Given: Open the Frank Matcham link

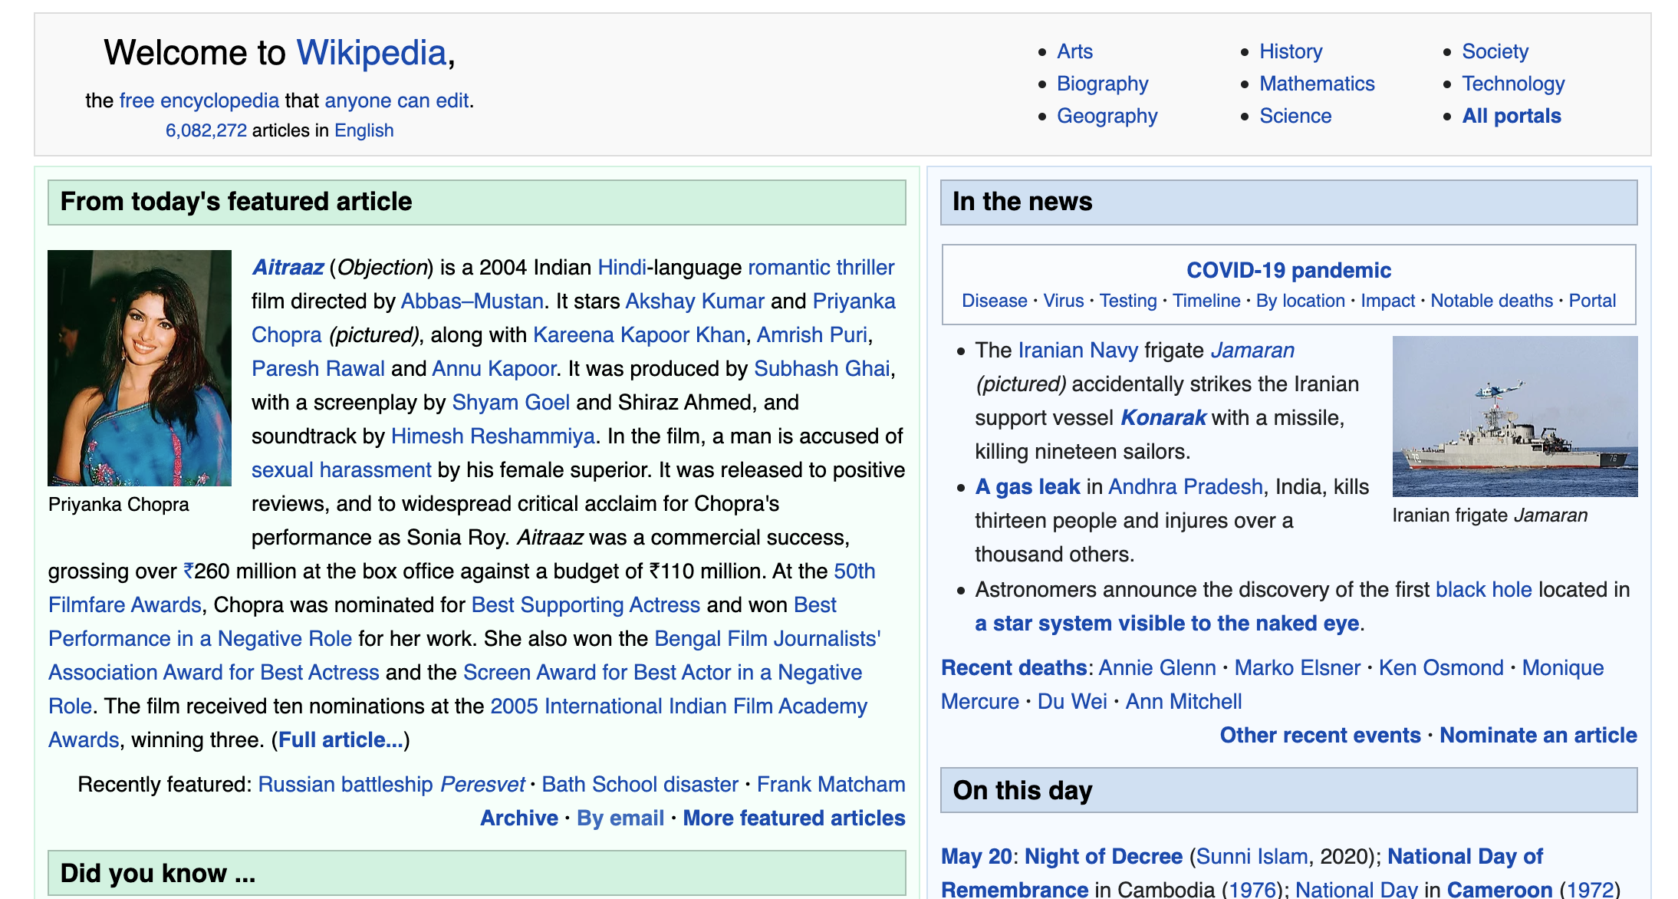Looking at the screenshot, I should pyautogui.click(x=831, y=785).
